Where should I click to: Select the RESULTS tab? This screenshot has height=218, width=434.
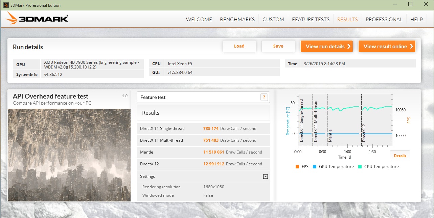(347, 19)
